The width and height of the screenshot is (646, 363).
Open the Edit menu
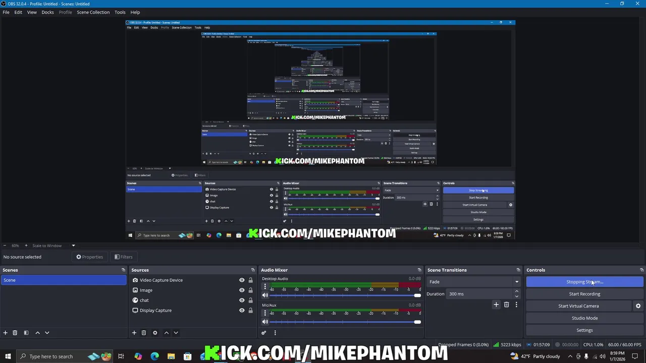coord(18,12)
